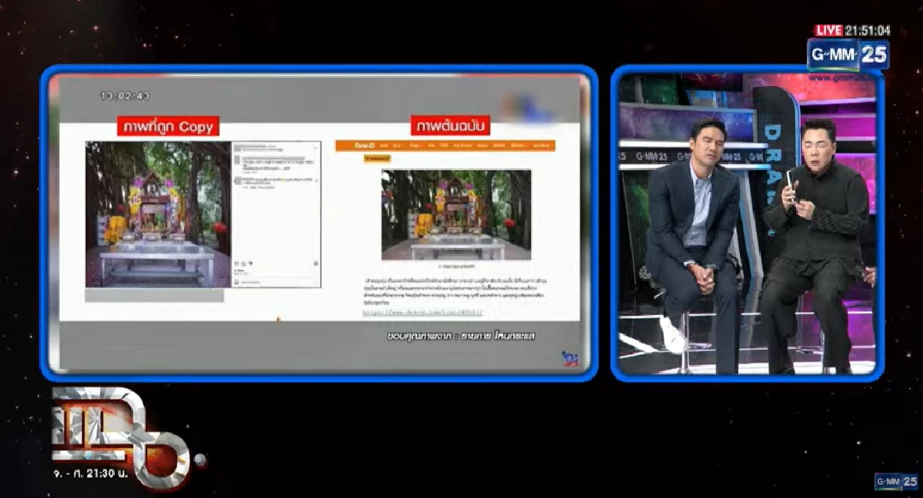The width and height of the screenshot is (923, 498).
Task: Click the article paragraph under the original photo
Action: 455,293
